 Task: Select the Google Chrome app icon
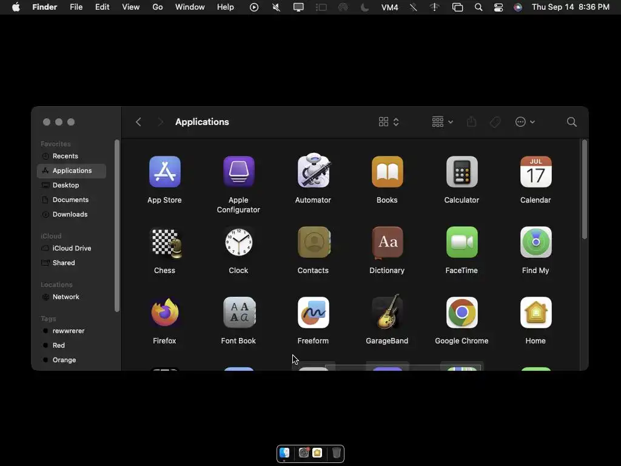point(462,312)
